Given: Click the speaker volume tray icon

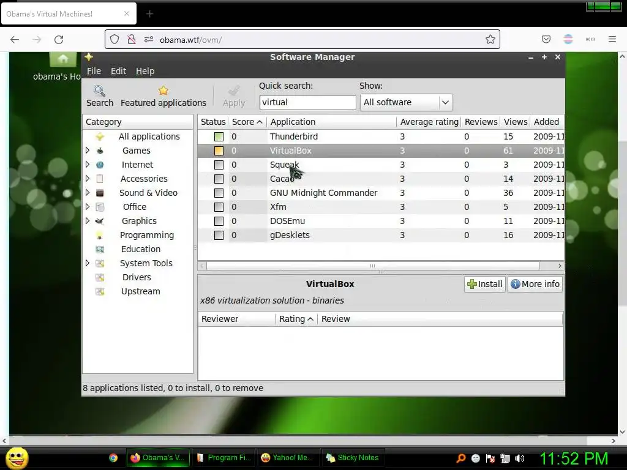Looking at the screenshot, I should [x=520, y=458].
